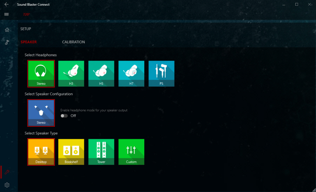The image size is (316, 192).
Task: Choose the H5 headset tile
Action: point(101,73)
